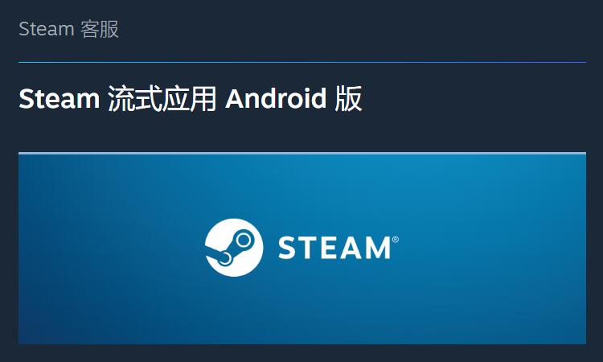Click the word Steam in the top breadcrumb

coord(47,29)
